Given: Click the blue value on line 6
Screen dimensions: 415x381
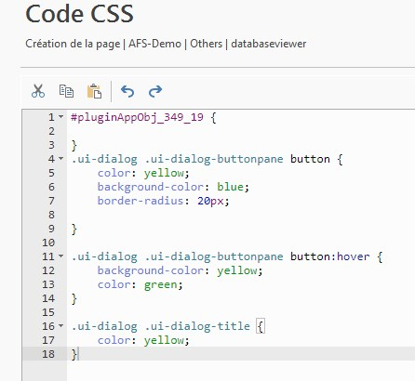Looking at the screenshot, I should (230, 187).
